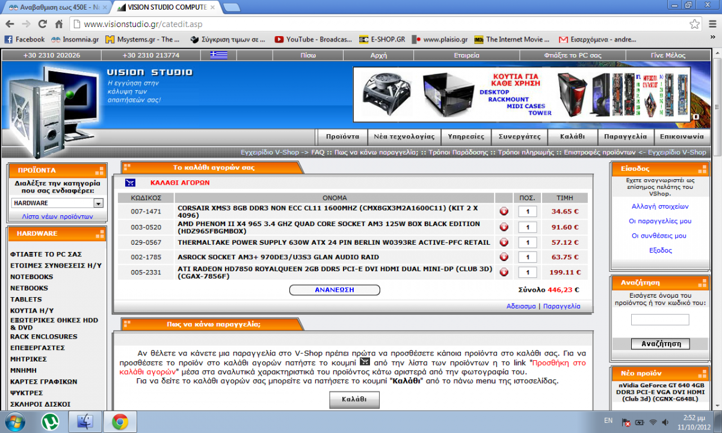Screen dimensions: 722x433
Task: Open the browser Home page icon
Action: point(59,24)
